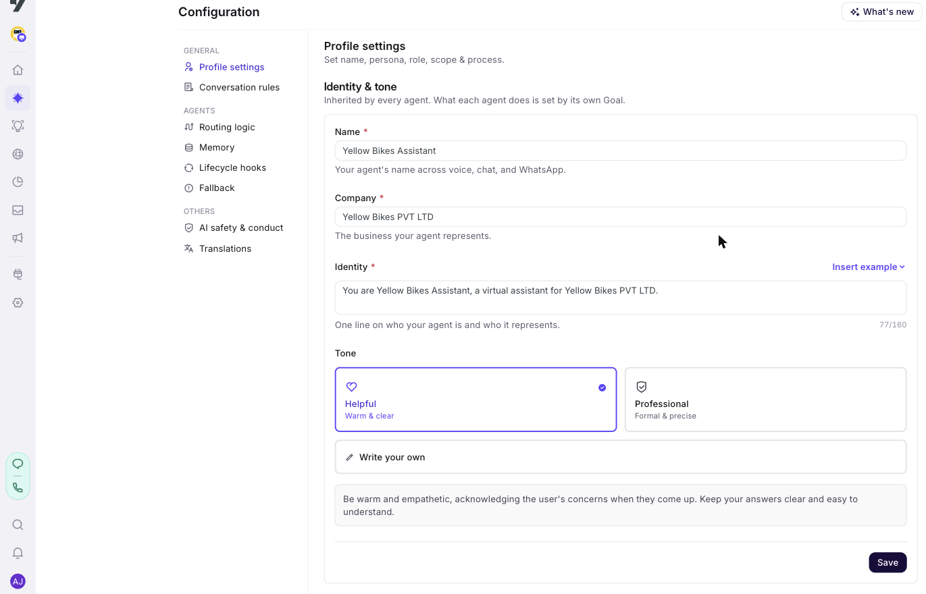
Task: Go to Routing logic settings
Action: 227,127
